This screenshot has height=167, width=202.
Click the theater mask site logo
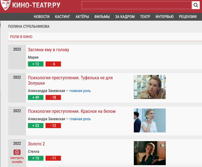pyautogui.click(x=5, y=5)
